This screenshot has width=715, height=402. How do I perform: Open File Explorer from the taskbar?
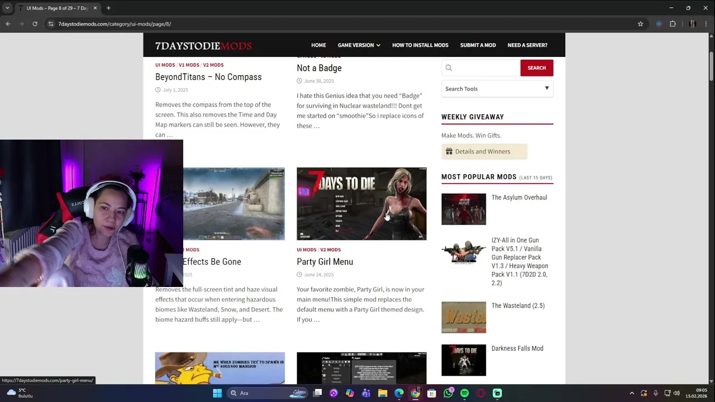coord(382,393)
